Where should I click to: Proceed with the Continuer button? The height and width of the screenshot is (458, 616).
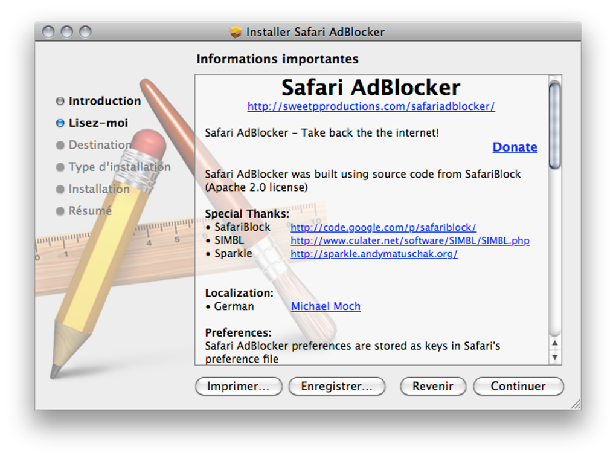(518, 386)
